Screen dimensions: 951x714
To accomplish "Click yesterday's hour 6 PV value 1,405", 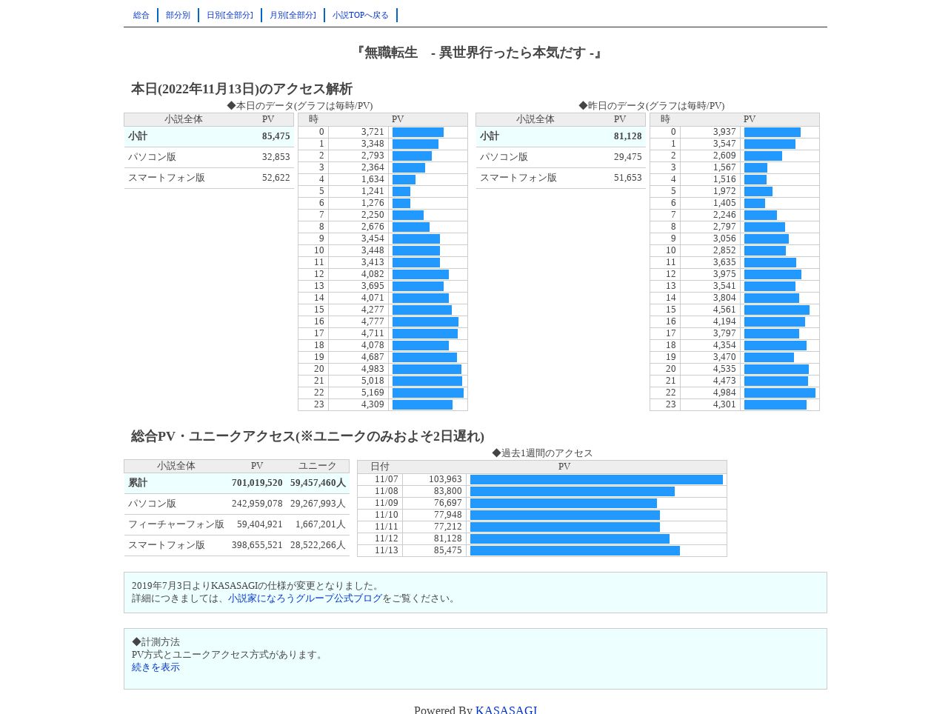I will (724, 204).
